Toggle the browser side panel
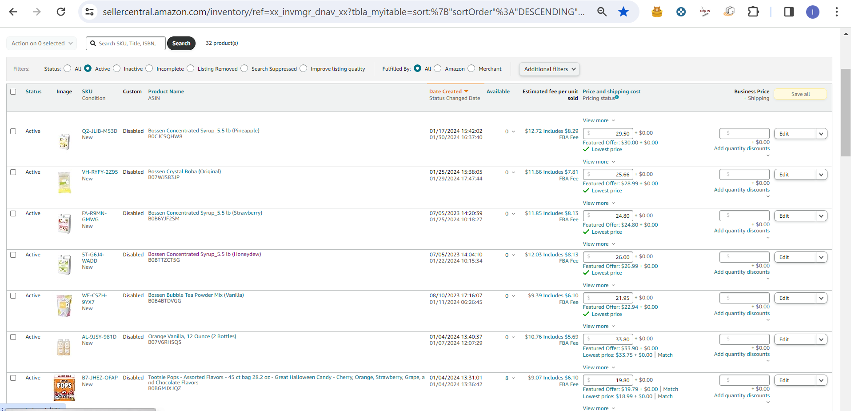The height and width of the screenshot is (411, 851). [789, 12]
